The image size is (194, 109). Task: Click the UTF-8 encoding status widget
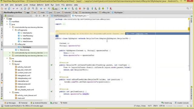click(x=162, y=106)
